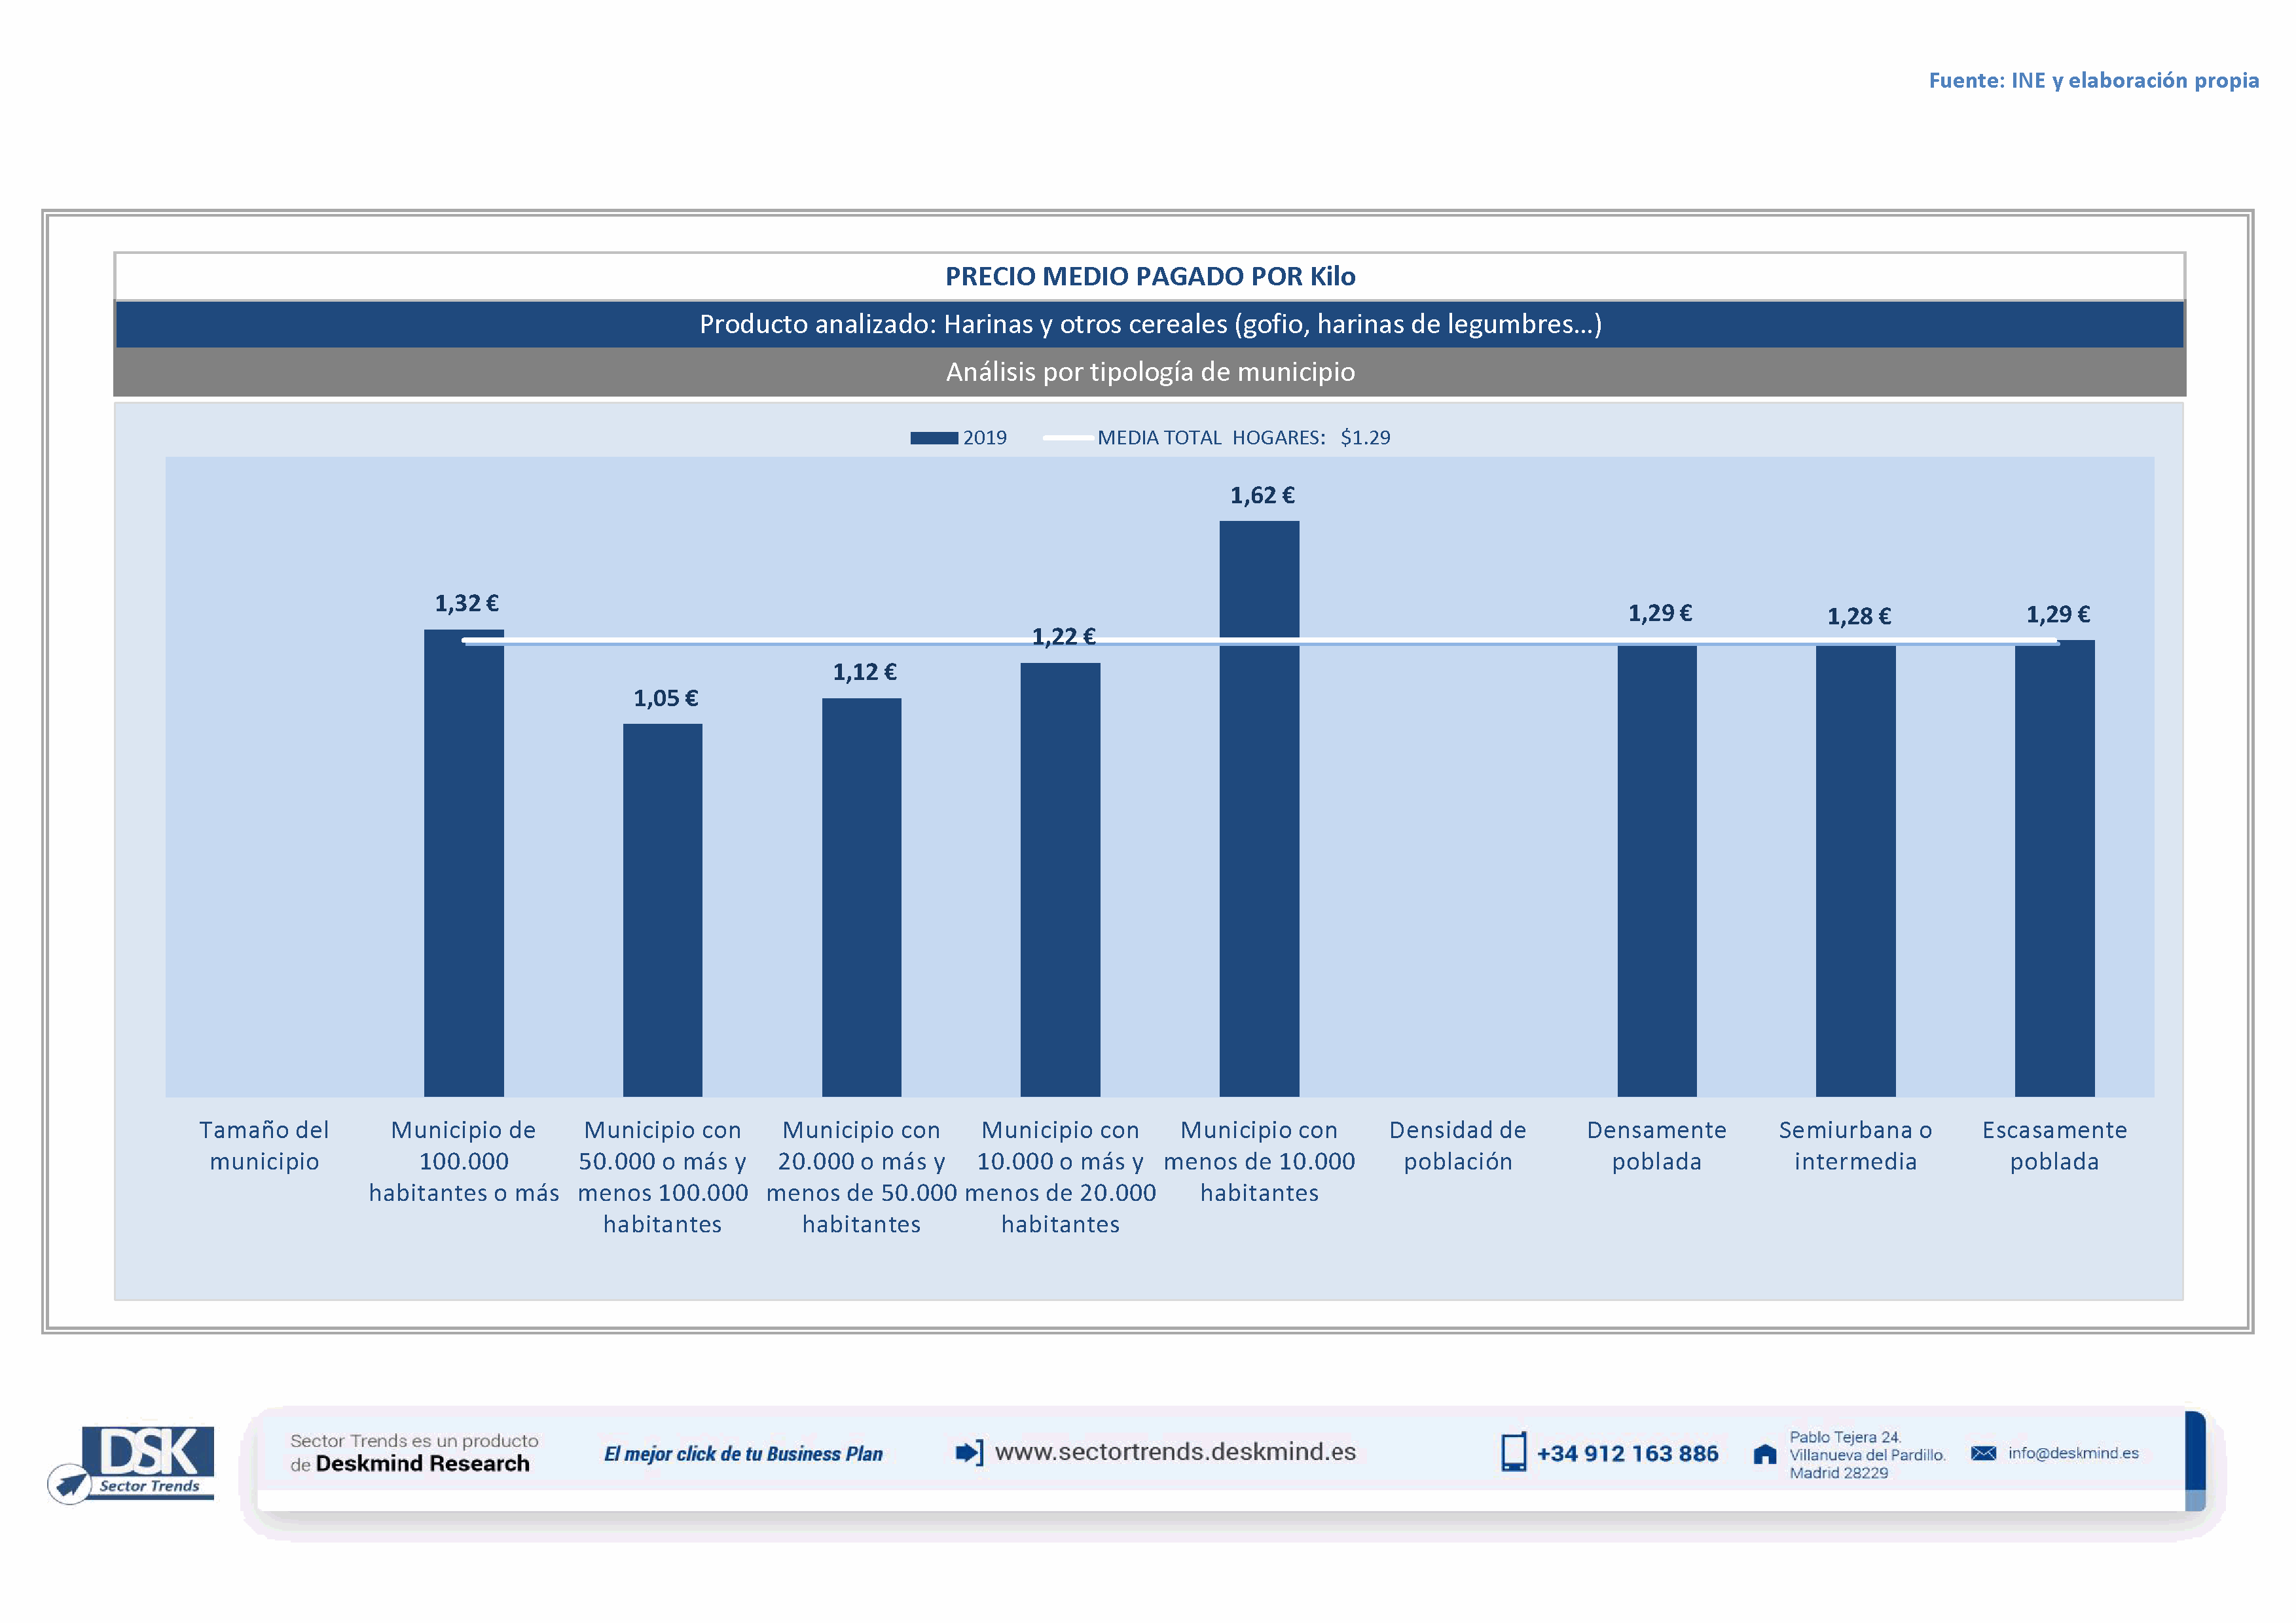Image resolution: width=2296 pixels, height=1623 pixels.
Task: Click the envelope email icon in the footer
Action: pos(1983,1453)
